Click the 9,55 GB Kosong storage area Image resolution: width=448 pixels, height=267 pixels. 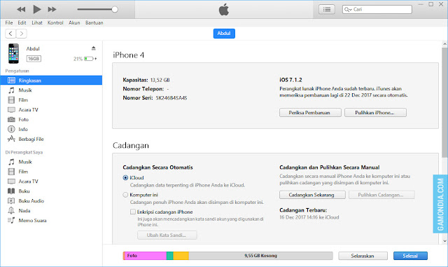[x=260, y=256]
